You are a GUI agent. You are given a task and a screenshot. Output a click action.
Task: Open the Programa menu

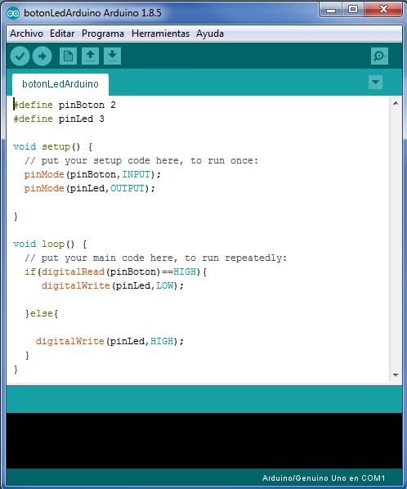tap(103, 34)
